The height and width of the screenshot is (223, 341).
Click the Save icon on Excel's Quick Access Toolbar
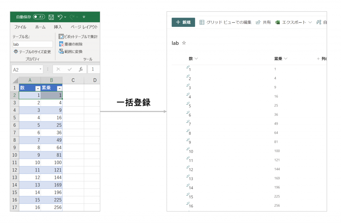click(51, 17)
